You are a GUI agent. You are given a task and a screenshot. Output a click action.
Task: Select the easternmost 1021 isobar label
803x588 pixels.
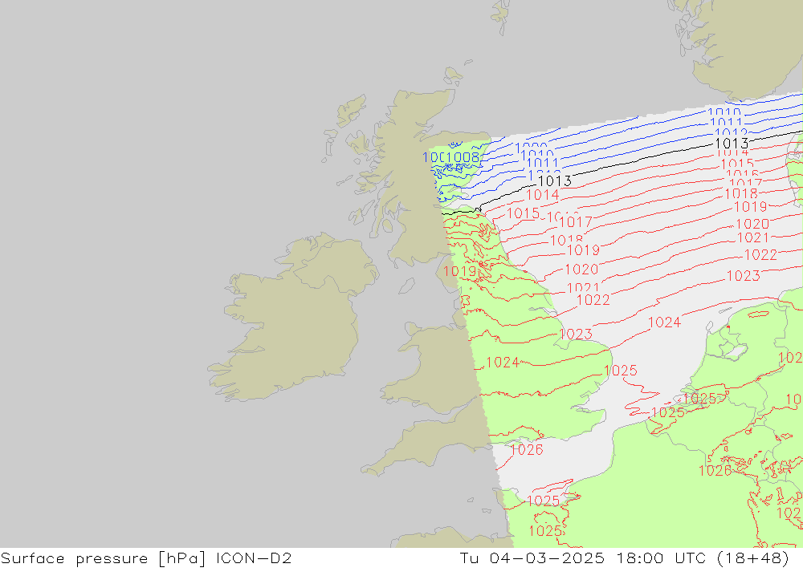753,237
